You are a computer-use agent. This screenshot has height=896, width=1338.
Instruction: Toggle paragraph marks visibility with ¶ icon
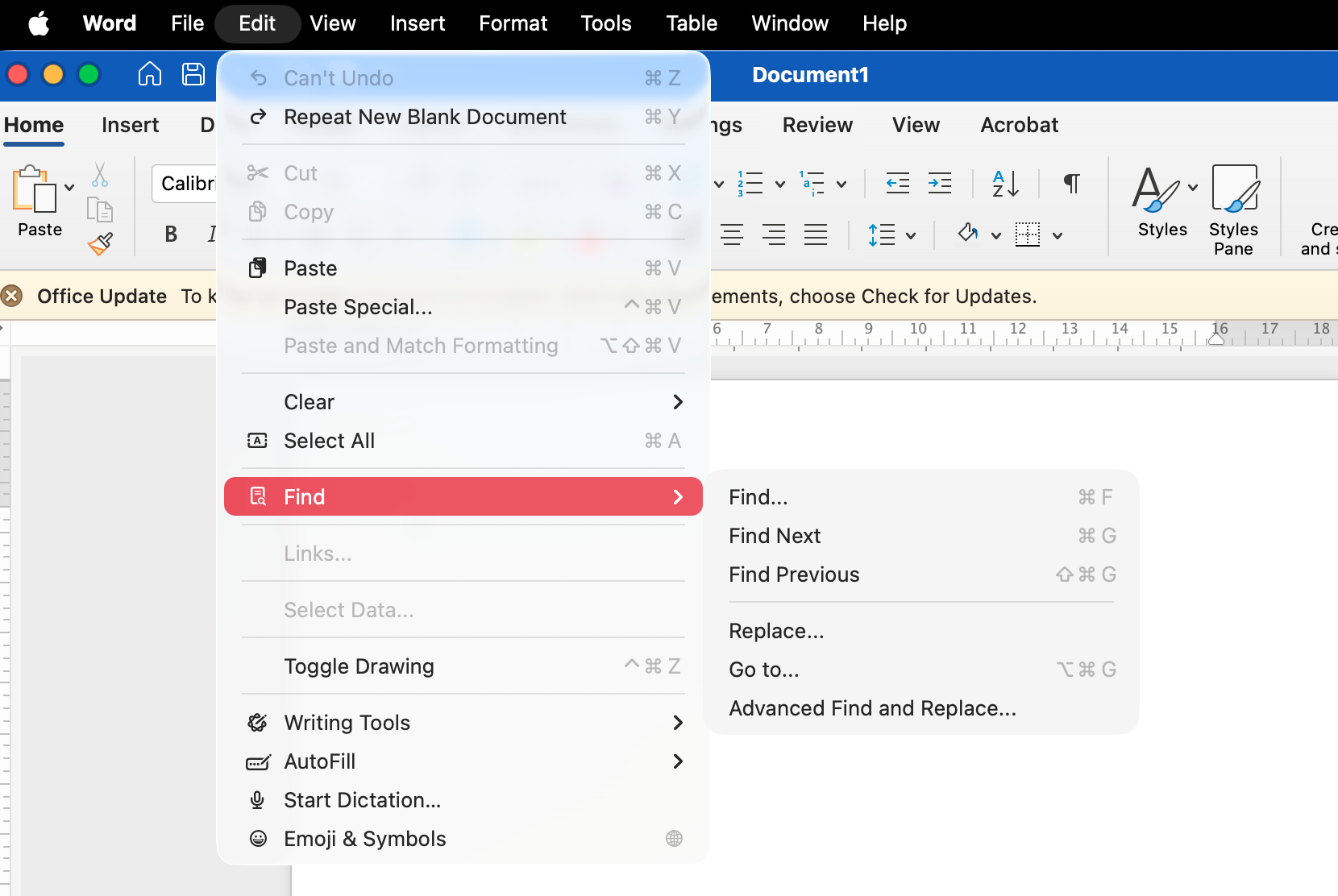pos(1070,184)
